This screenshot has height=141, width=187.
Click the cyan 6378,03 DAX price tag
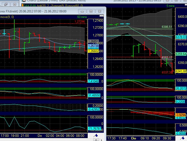[181, 37]
